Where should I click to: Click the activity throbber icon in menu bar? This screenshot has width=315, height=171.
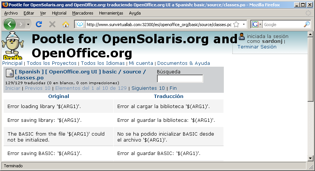click(308, 13)
